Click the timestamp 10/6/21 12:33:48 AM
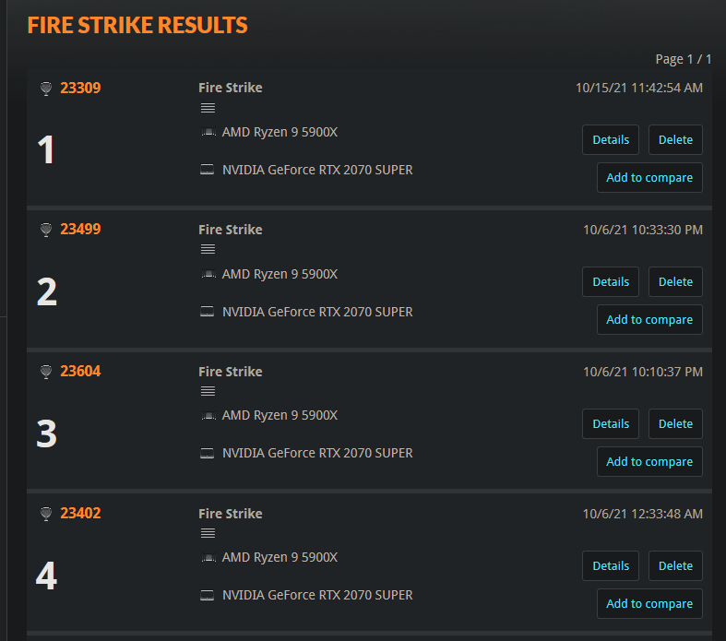The image size is (726, 641). pyautogui.click(x=643, y=515)
